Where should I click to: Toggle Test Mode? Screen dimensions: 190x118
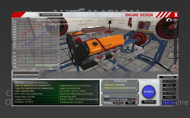click(x=149, y=102)
